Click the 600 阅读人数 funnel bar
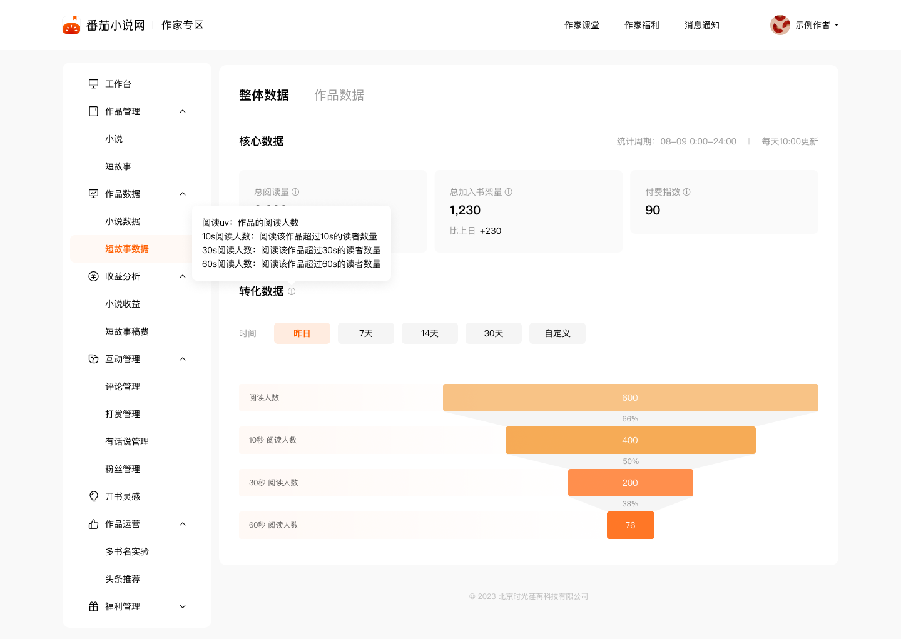Viewport: 901px width, 639px height. [x=630, y=398]
